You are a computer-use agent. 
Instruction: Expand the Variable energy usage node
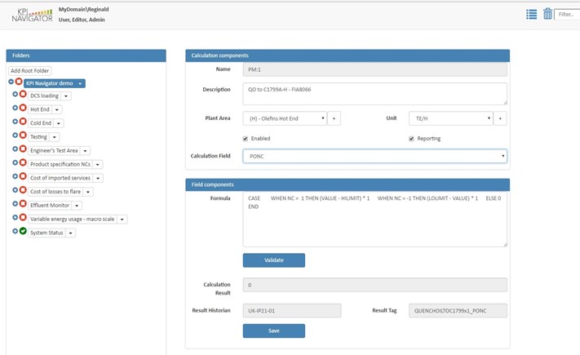(x=15, y=217)
